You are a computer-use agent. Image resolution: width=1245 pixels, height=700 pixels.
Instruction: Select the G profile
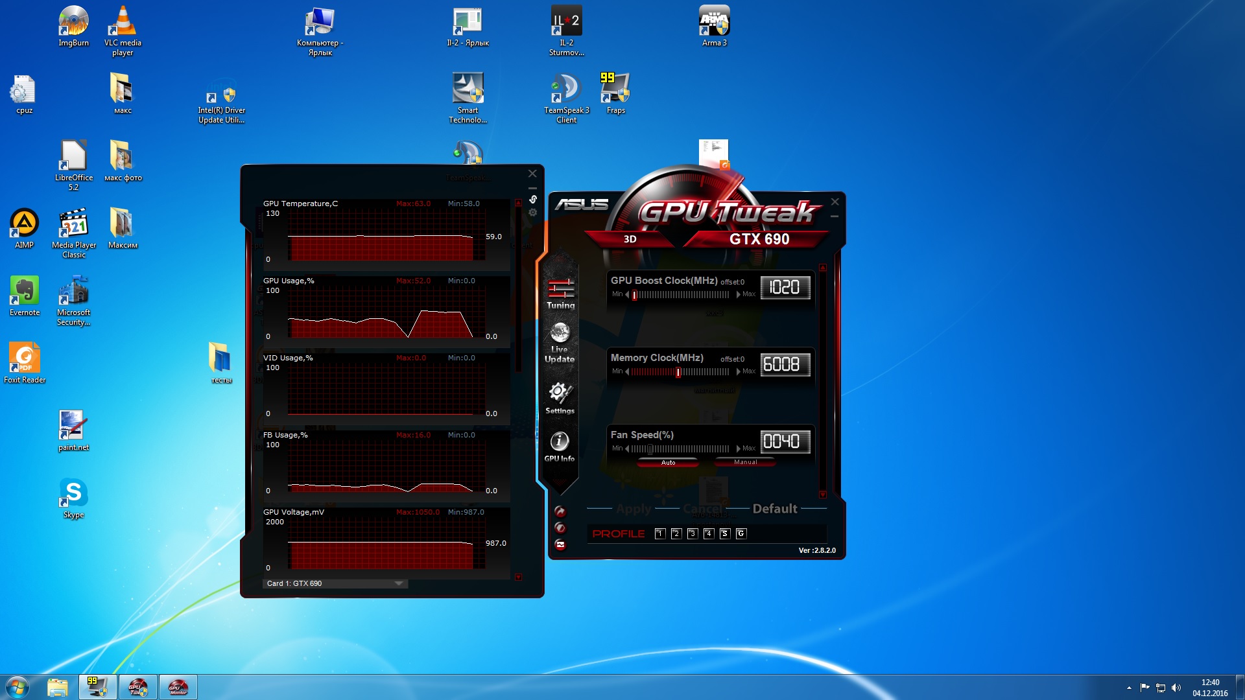pos(741,533)
